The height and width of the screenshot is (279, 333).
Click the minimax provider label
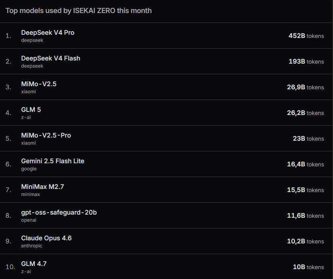click(30, 194)
